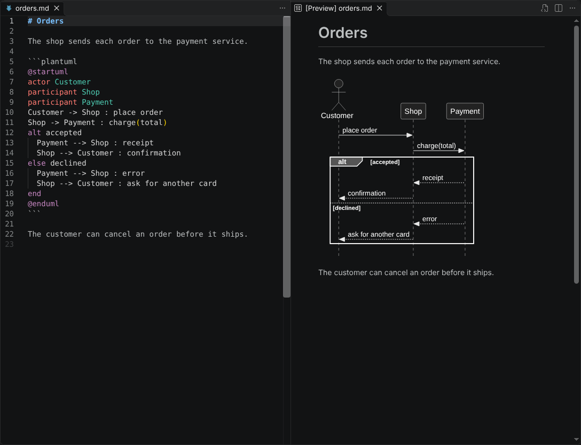The image size is (581, 445).
Task: Click the 'confirmation' message label in the diagram
Action: [x=366, y=193]
